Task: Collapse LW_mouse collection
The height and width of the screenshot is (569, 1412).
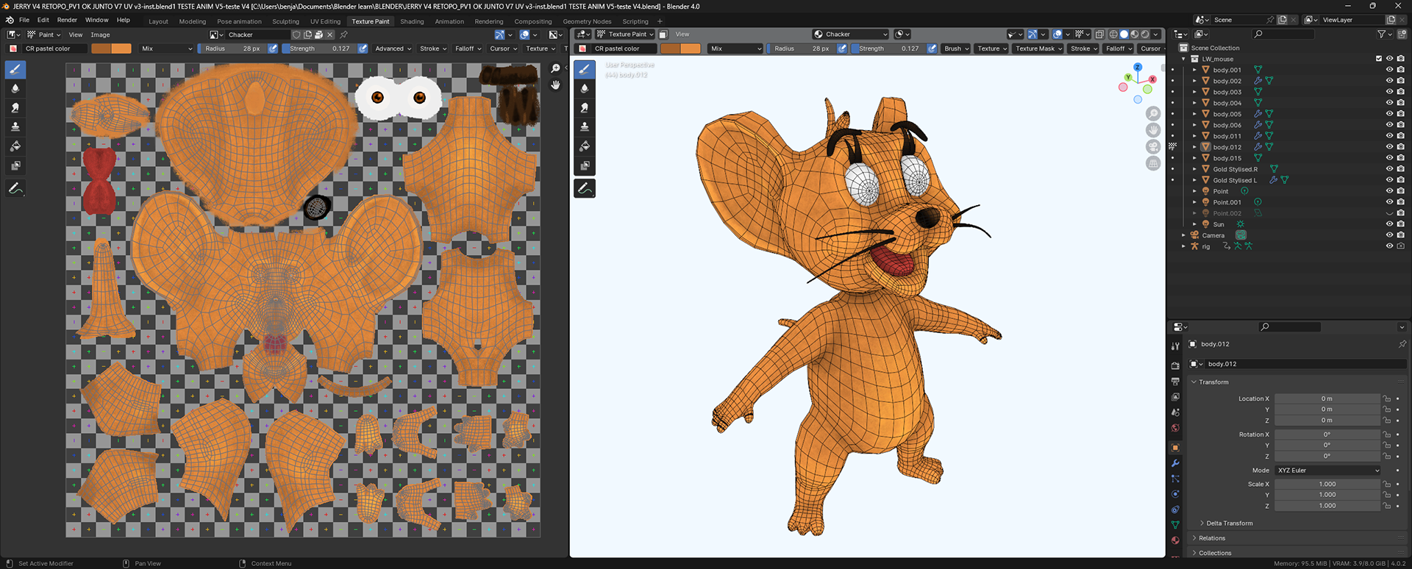Action: [1183, 59]
